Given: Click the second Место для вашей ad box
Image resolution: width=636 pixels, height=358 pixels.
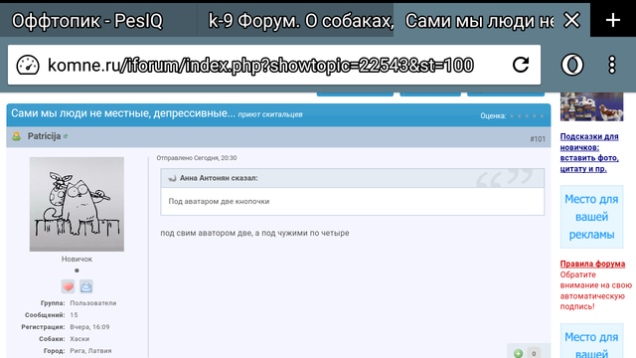Looking at the screenshot, I should pyautogui.click(x=592, y=341).
